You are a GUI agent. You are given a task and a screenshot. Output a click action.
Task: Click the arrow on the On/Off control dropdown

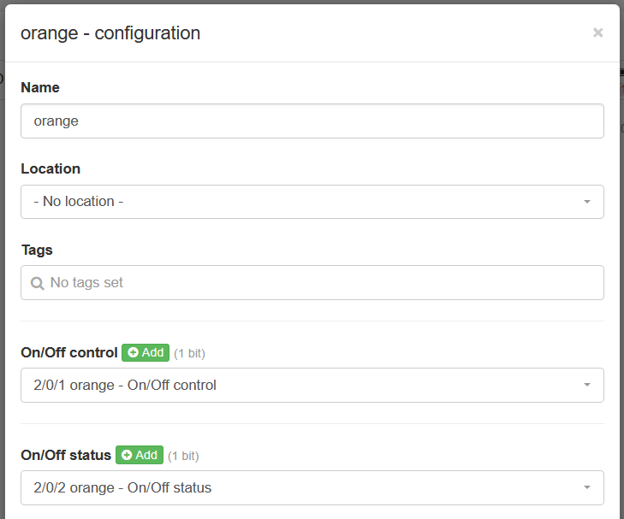587,385
